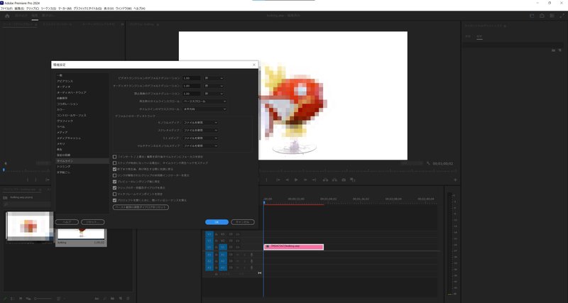This screenshot has width=568, height=303.
Task: Click Play in the Program Monitor
Action: [x=296, y=180]
